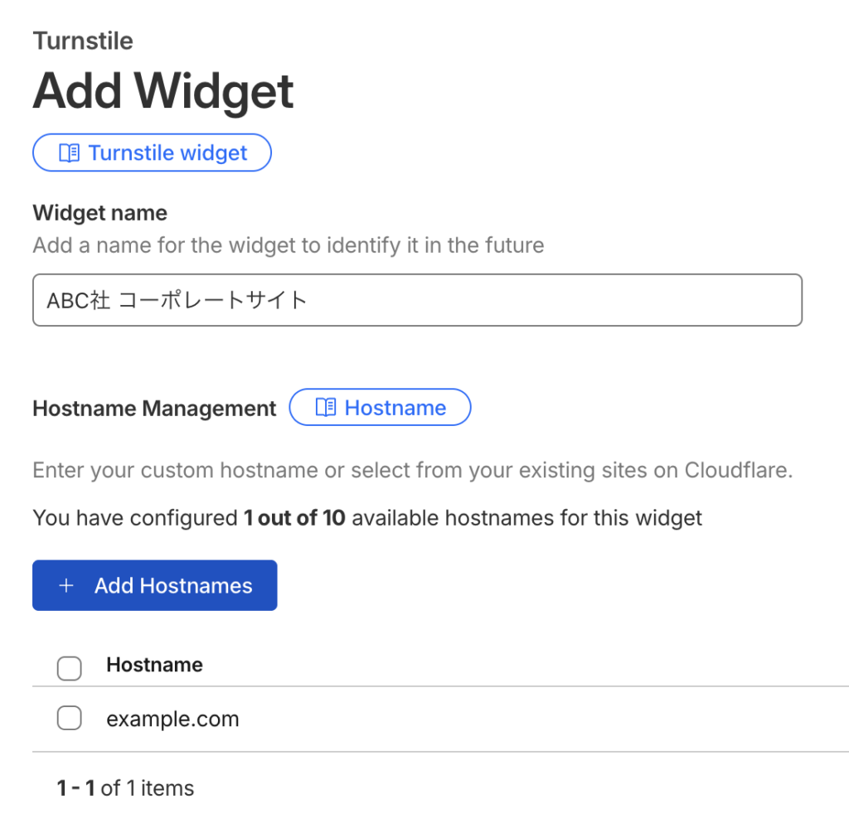The width and height of the screenshot is (849, 838).
Task: Click the bold '1 out of 10' count
Action: point(294,519)
